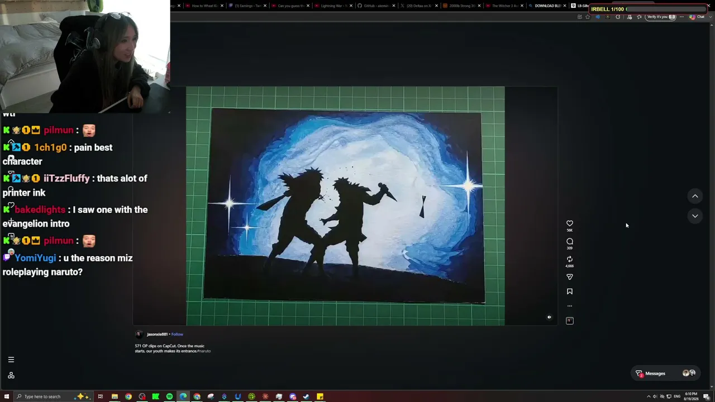Open the Messages popup
Screen dimensions: 715x402
666,374
